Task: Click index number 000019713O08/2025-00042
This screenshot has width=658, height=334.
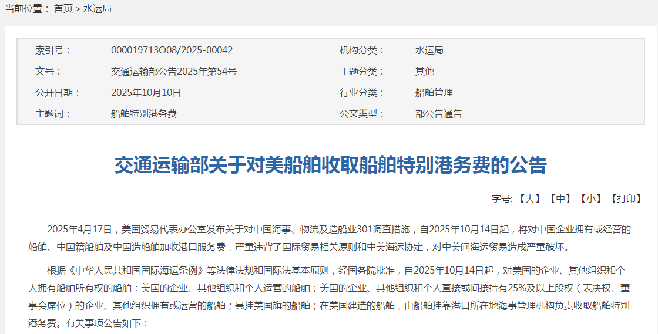Action: 172,50
